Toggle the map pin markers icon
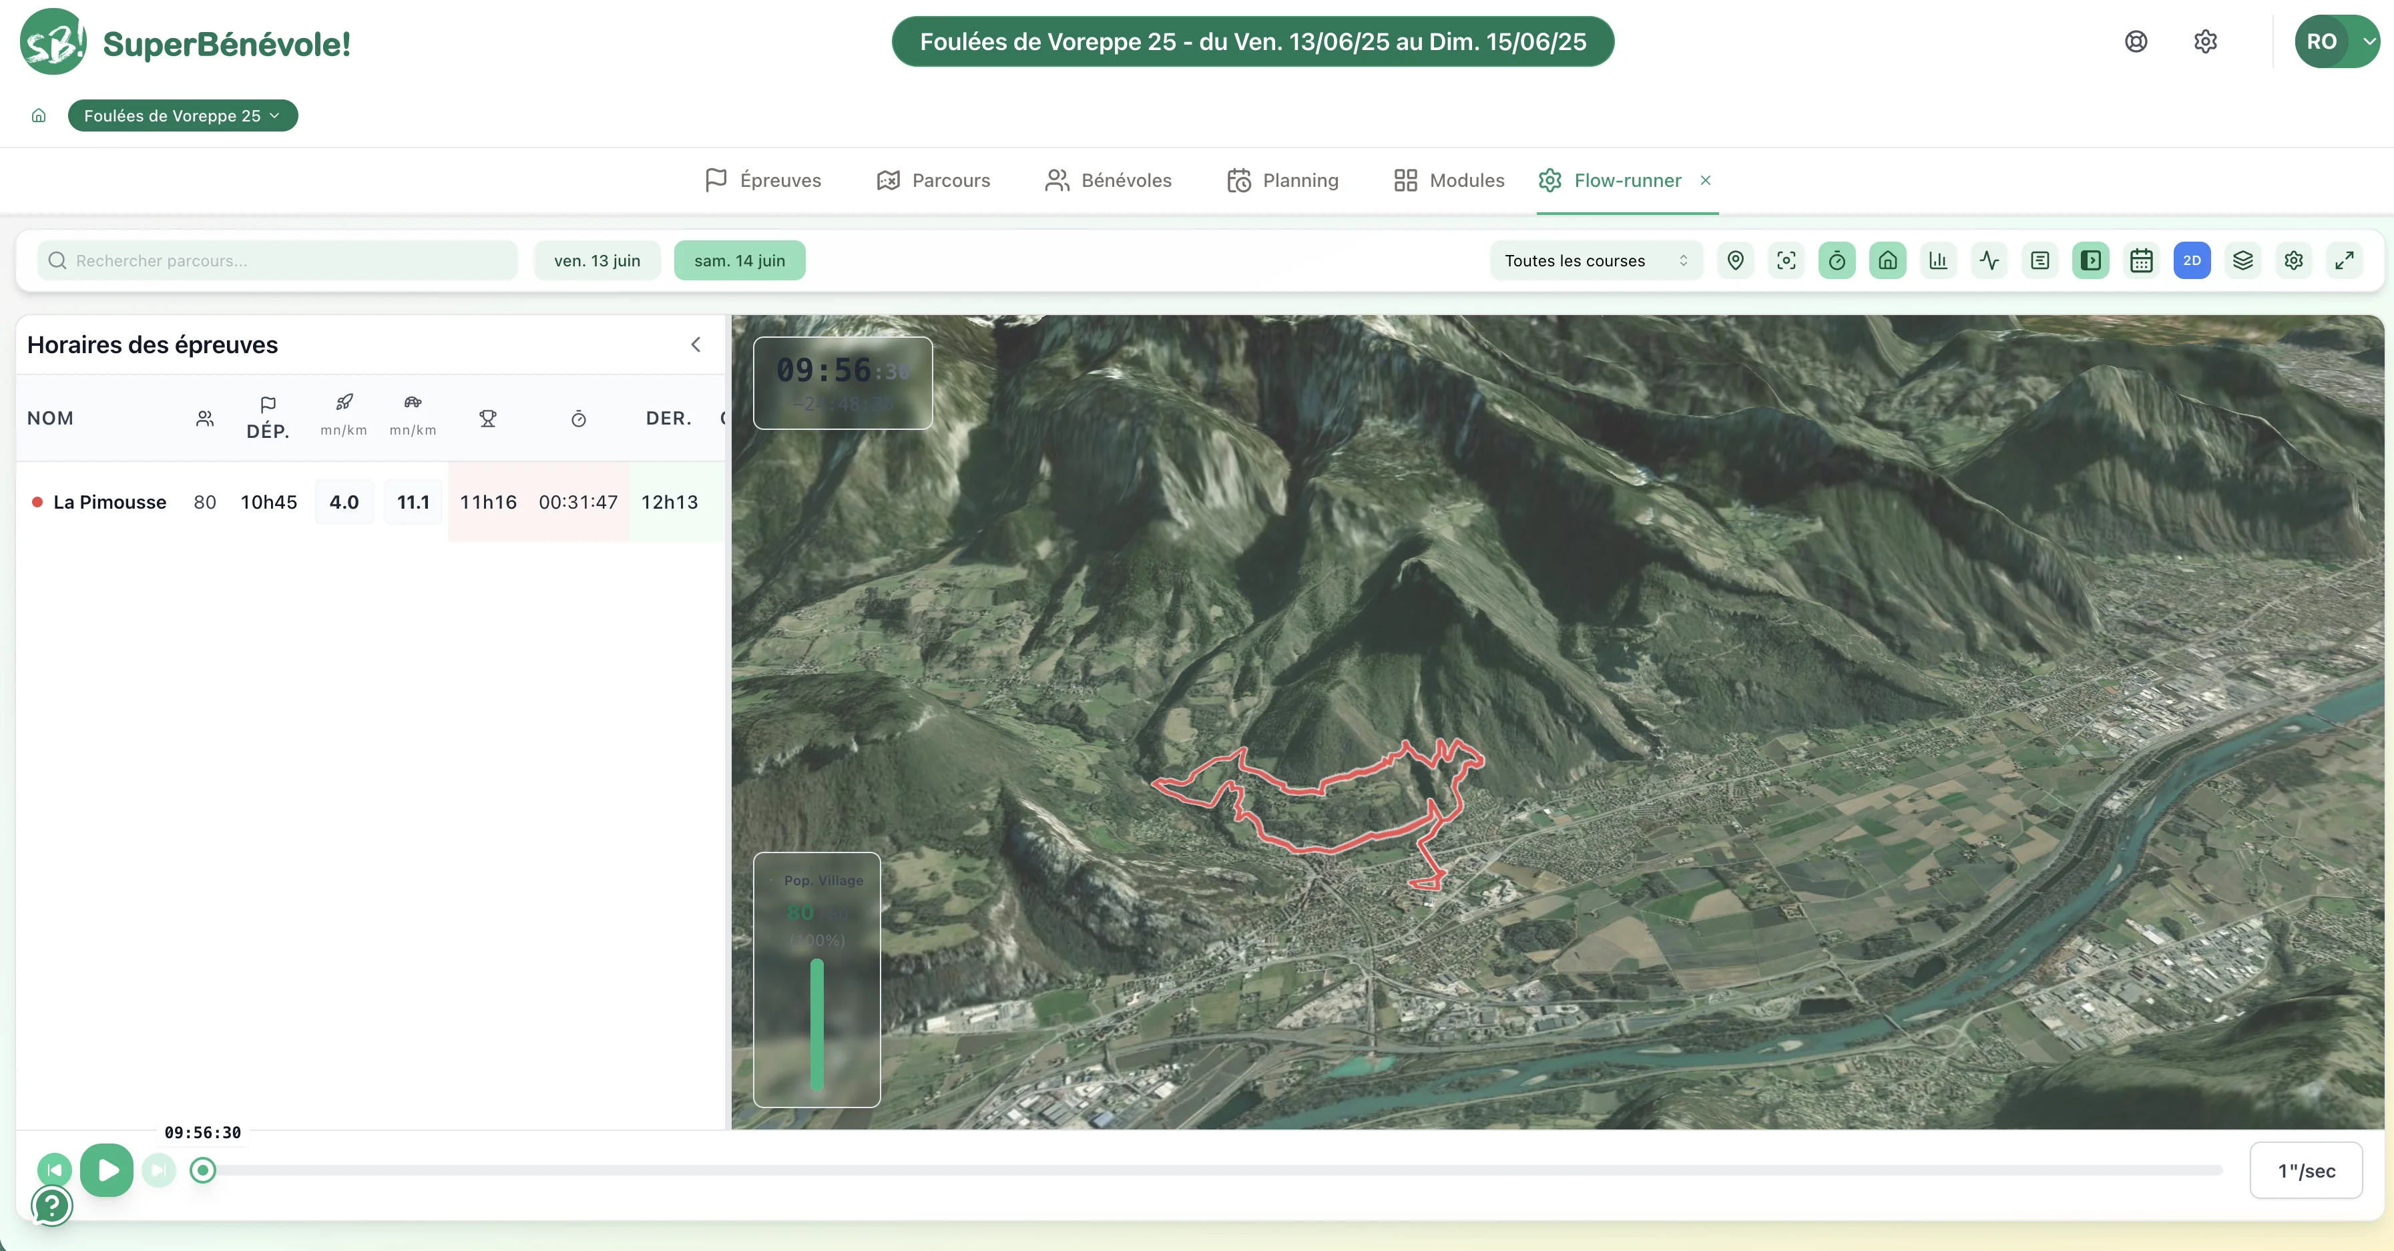This screenshot has width=2394, height=1251. (1735, 260)
